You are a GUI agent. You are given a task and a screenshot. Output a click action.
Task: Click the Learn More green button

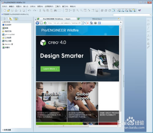tap(50, 69)
